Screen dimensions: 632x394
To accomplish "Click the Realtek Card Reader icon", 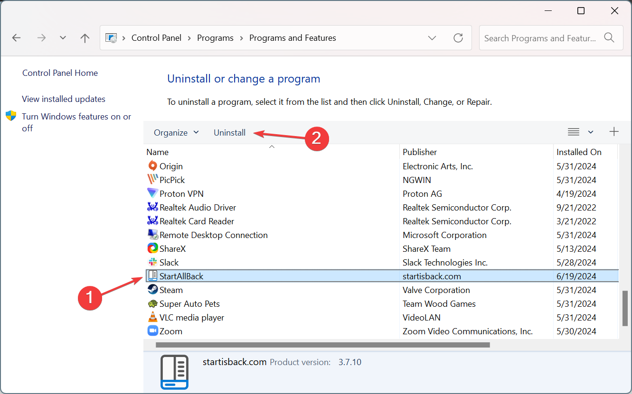I will 152,221.
